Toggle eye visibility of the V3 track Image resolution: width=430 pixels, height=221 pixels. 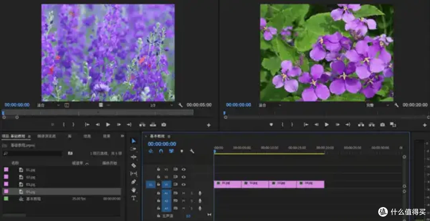(184, 169)
